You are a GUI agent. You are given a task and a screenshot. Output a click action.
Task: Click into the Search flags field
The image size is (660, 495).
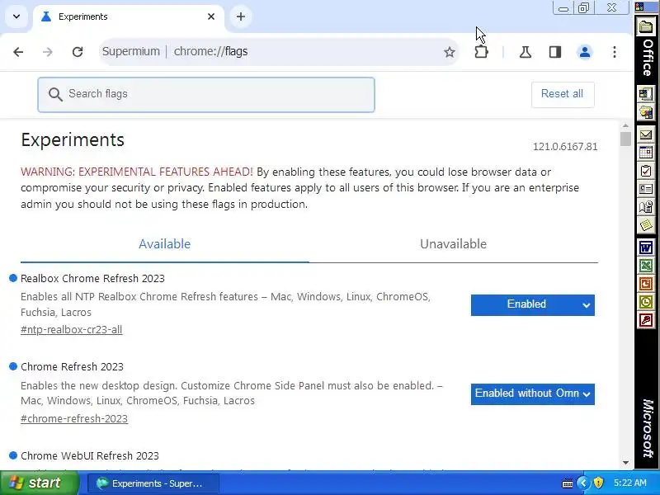click(x=206, y=94)
